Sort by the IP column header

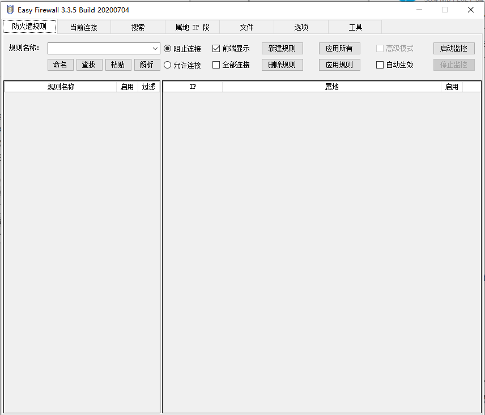pyautogui.click(x=193, y=87)
